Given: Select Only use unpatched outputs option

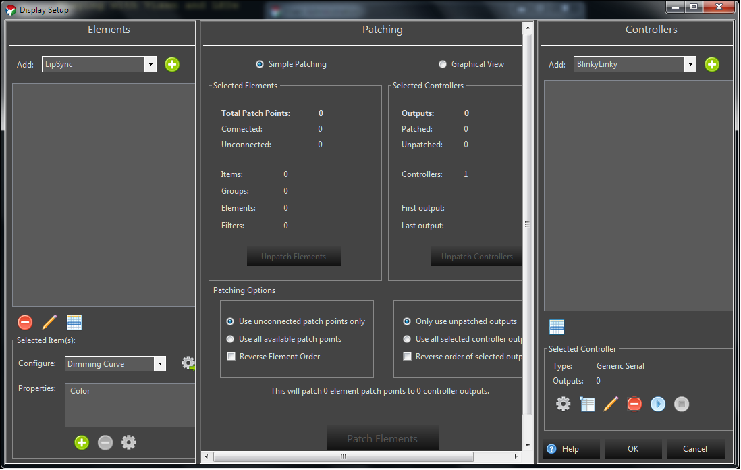Looking at the screenshot, I should pyautogui.click(x=407, y=321).
